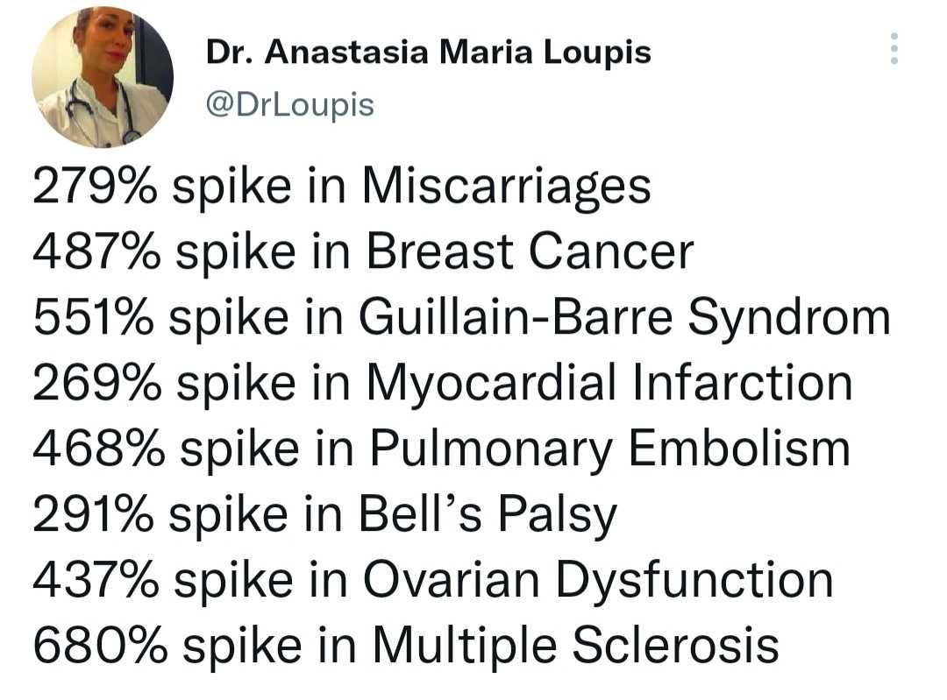
Task: Click the 487% figure
Action: (96, 252)
